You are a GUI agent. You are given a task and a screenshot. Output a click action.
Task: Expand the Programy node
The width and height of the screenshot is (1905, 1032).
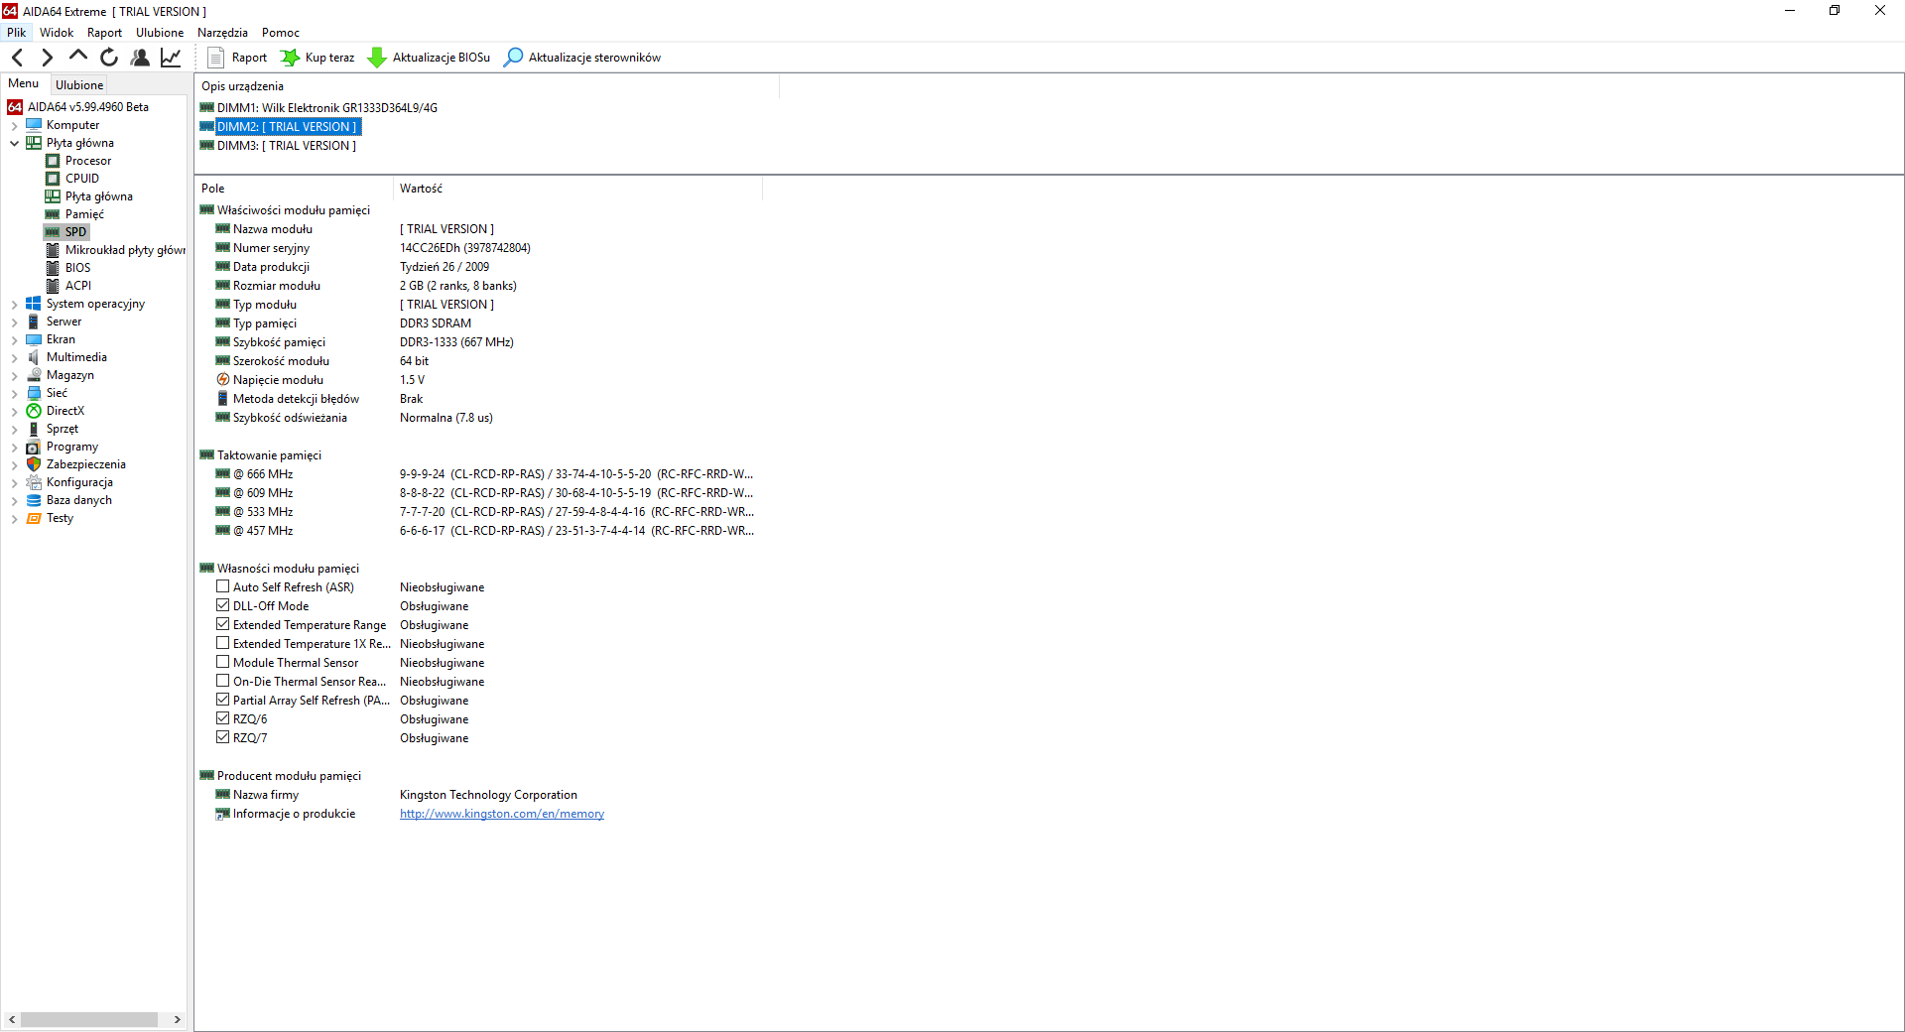pos(14,447)
